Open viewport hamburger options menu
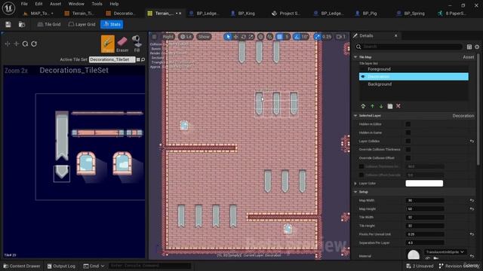This screenshot has width=483, height=271. (x=154, y=37)
